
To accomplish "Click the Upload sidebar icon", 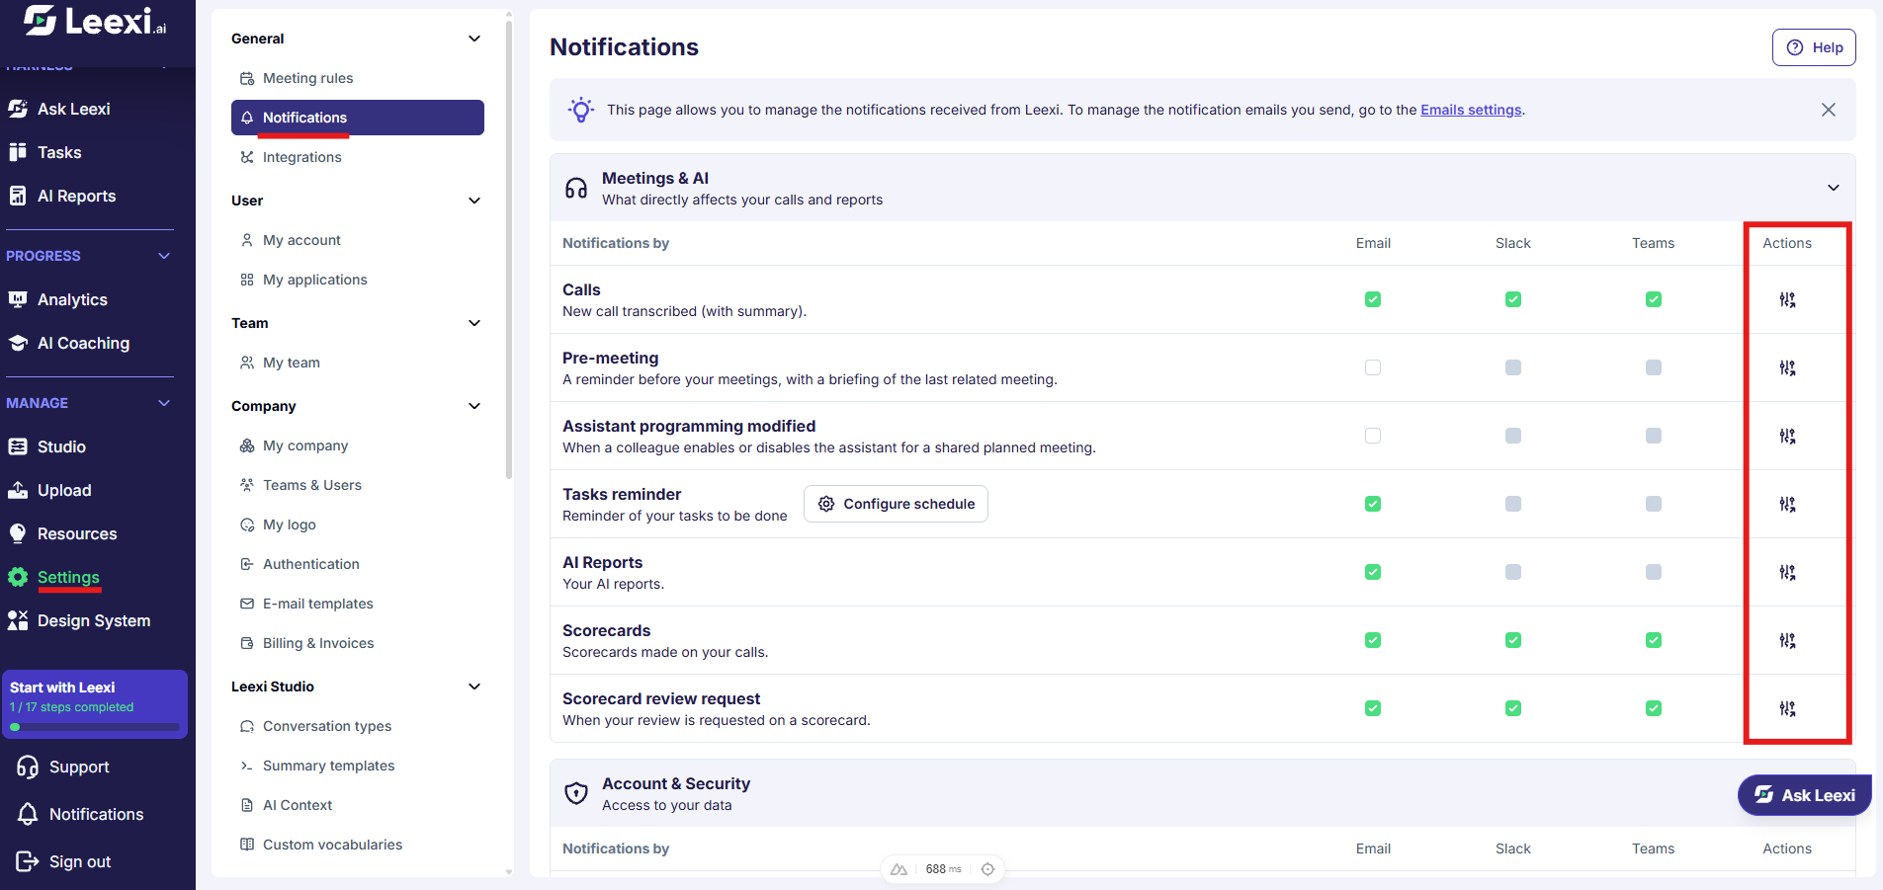I will (x=18, y=490).
